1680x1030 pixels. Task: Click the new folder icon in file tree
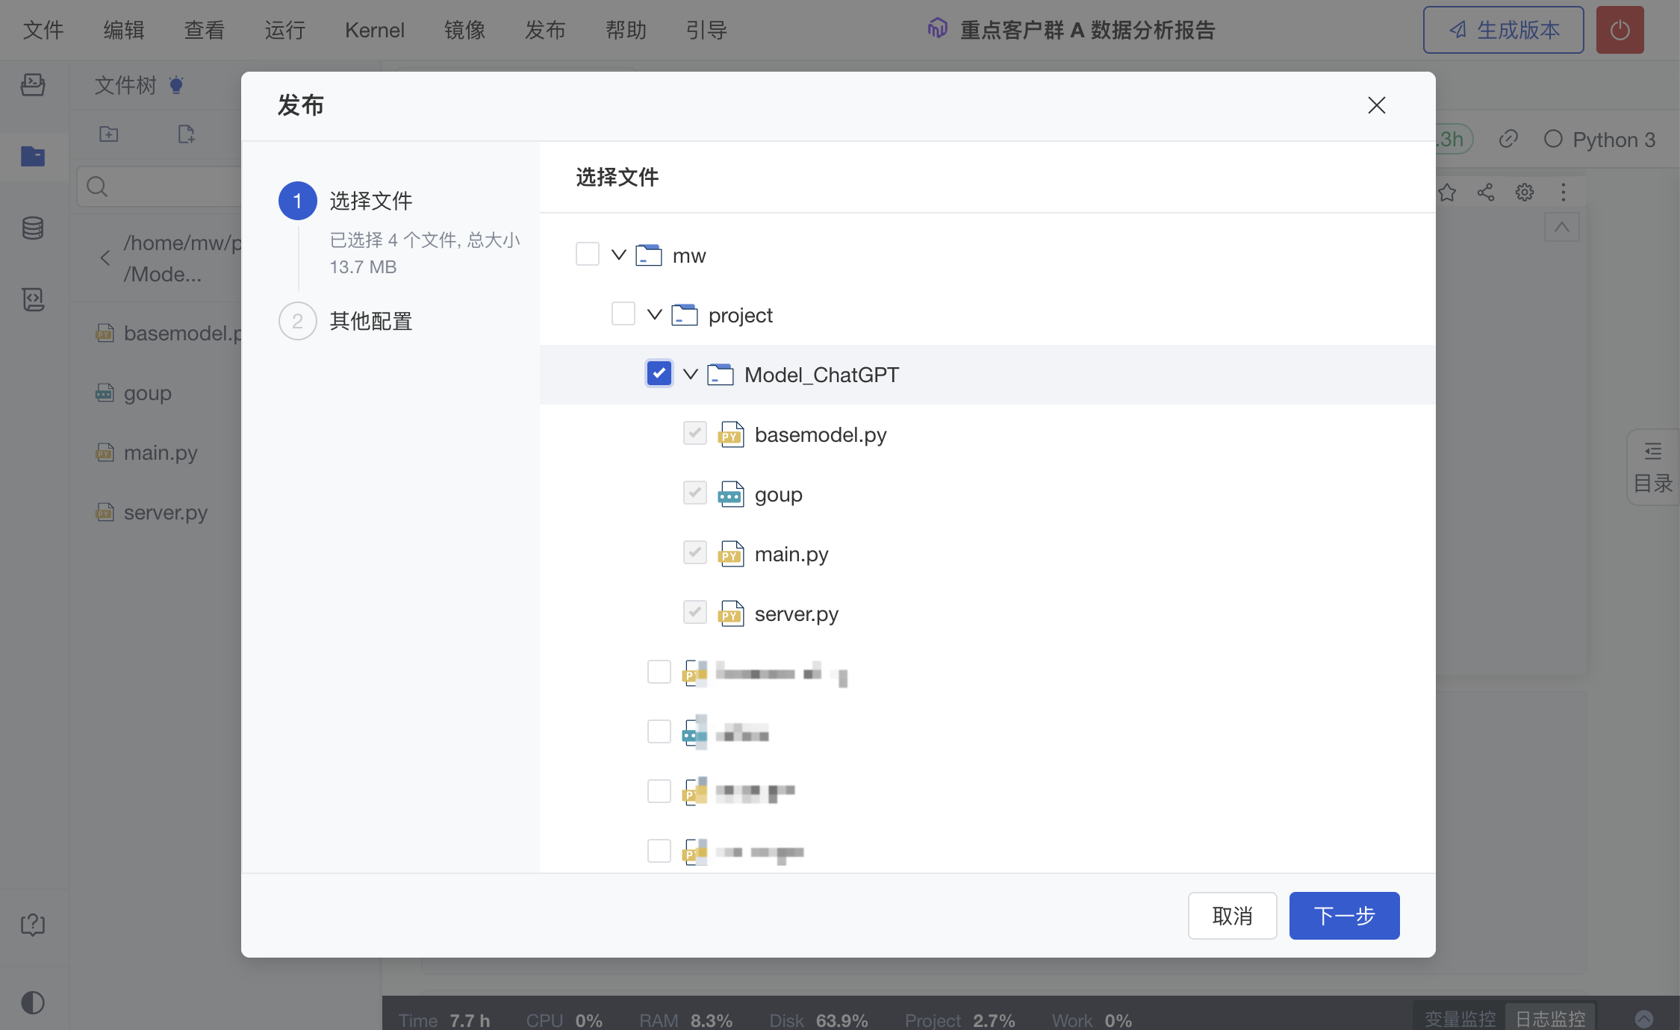pos(109,134)
